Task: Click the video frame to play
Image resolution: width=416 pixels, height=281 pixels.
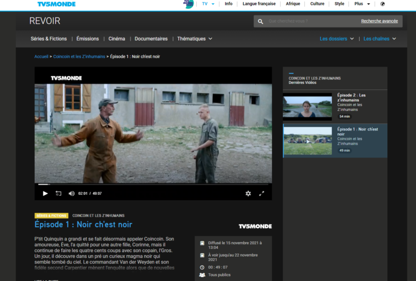Action: [153, 133]
